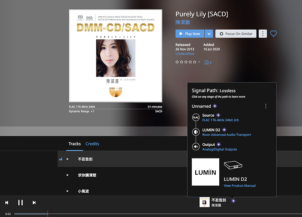The width and height of the screenshot is (302, 217).
Task: Click the Unidentified link
Action: click(x=185, y=54)
